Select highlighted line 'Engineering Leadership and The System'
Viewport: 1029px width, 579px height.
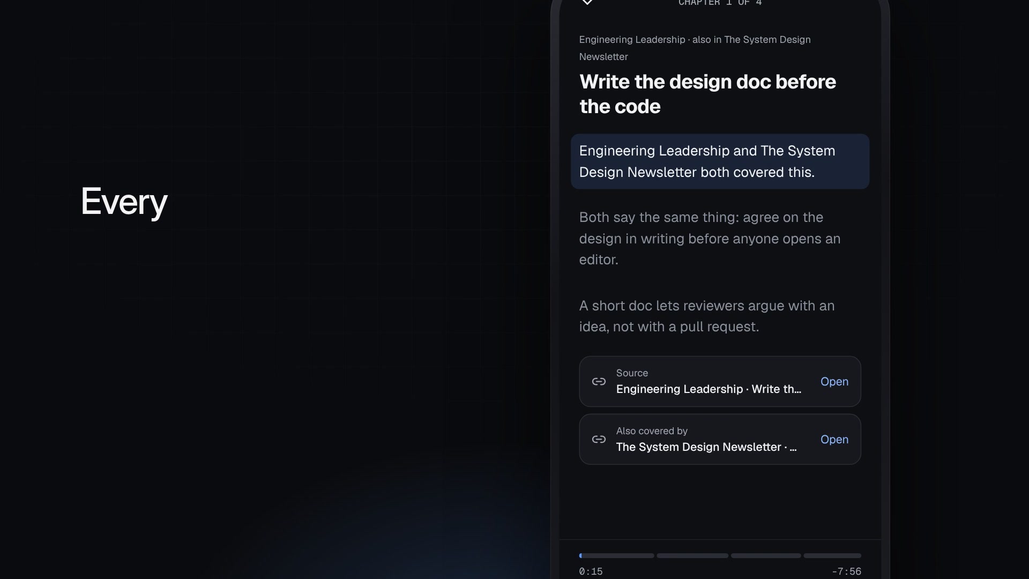720,161
